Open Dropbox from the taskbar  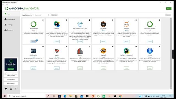[x=87, y=96]
